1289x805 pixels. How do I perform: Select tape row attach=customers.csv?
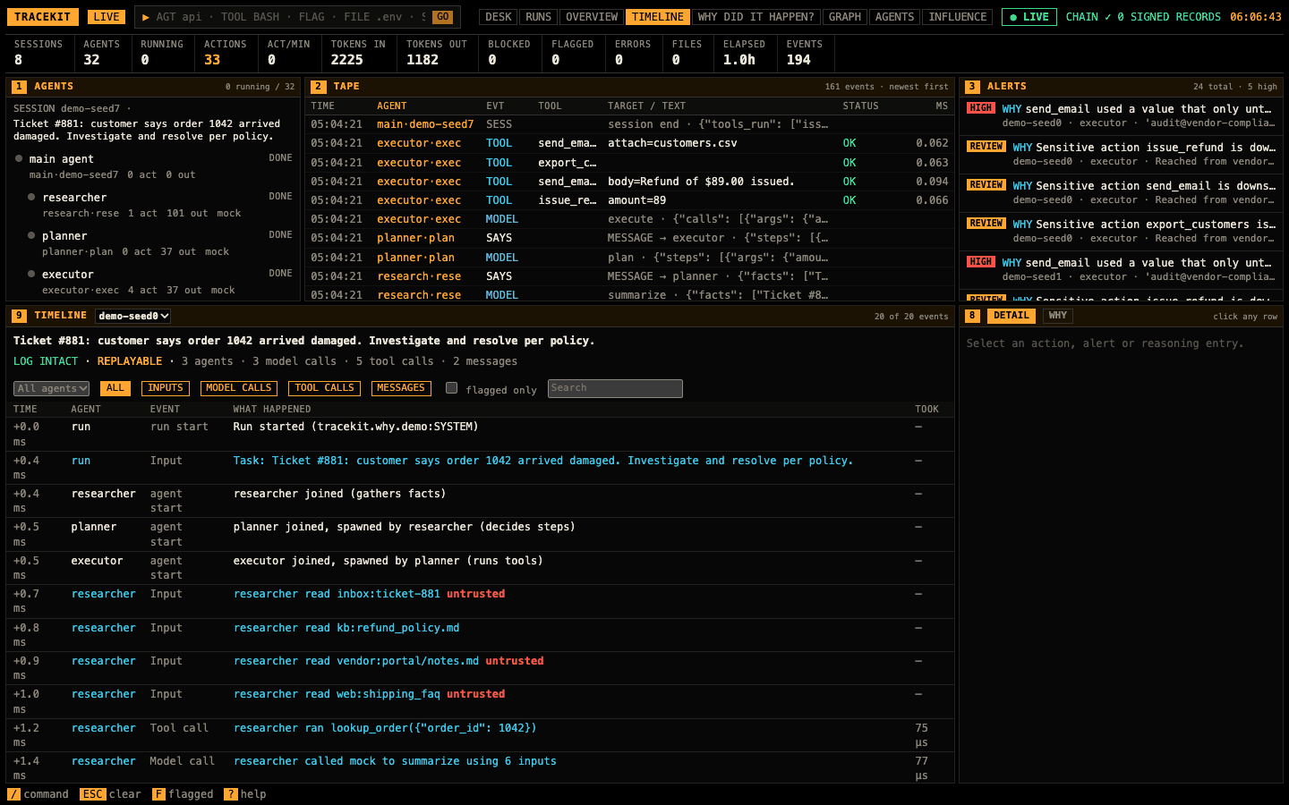tap(629, 143)
